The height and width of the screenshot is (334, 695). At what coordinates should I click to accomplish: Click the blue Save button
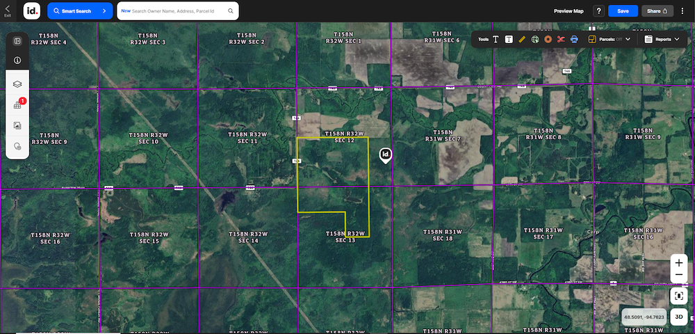tap(623, 11)
